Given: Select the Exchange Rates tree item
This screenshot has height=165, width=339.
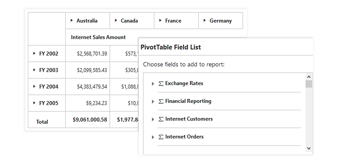Looking at the screenshot, I should pyautogui.click(x=184, y=83).
